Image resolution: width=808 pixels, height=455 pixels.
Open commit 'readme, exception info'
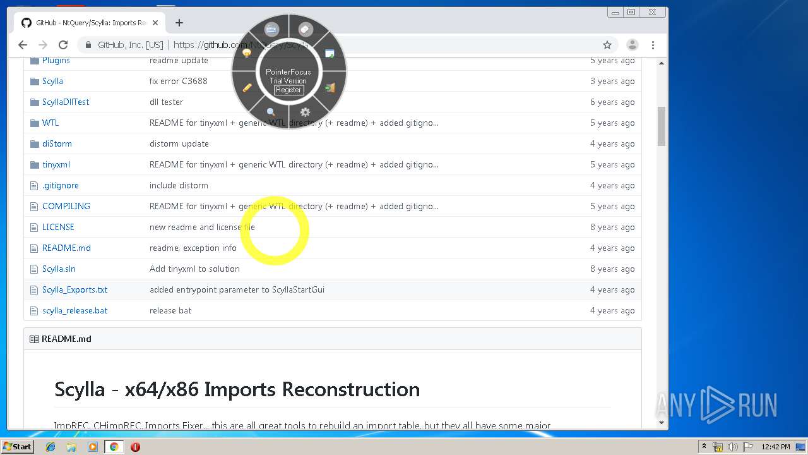193,248
